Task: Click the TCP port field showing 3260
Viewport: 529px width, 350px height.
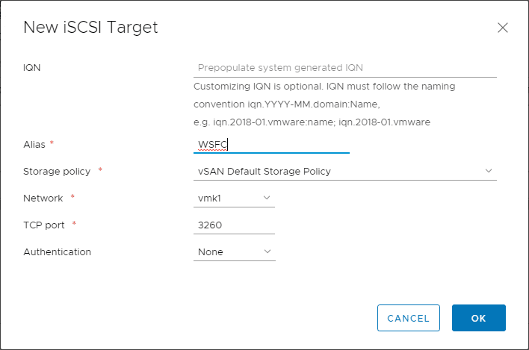Action: 234,225
